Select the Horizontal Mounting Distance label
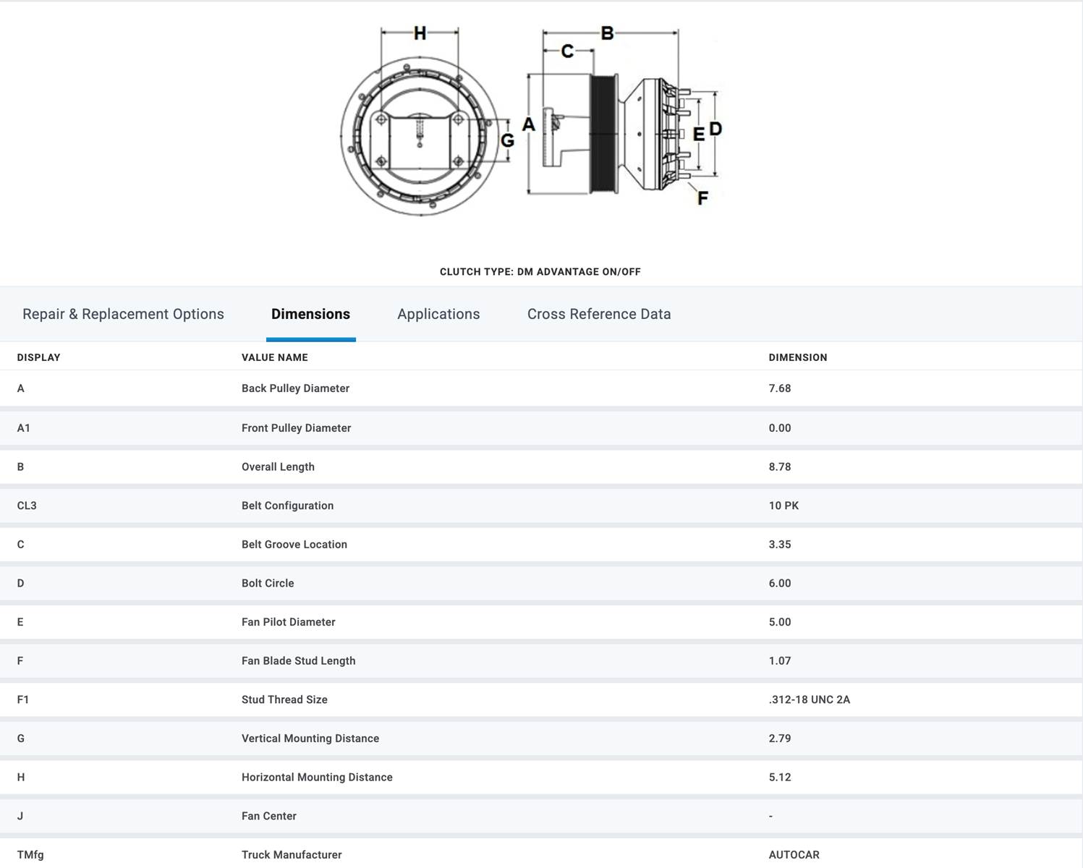Viewport: 1083px width, 868px height. (317, 778)
